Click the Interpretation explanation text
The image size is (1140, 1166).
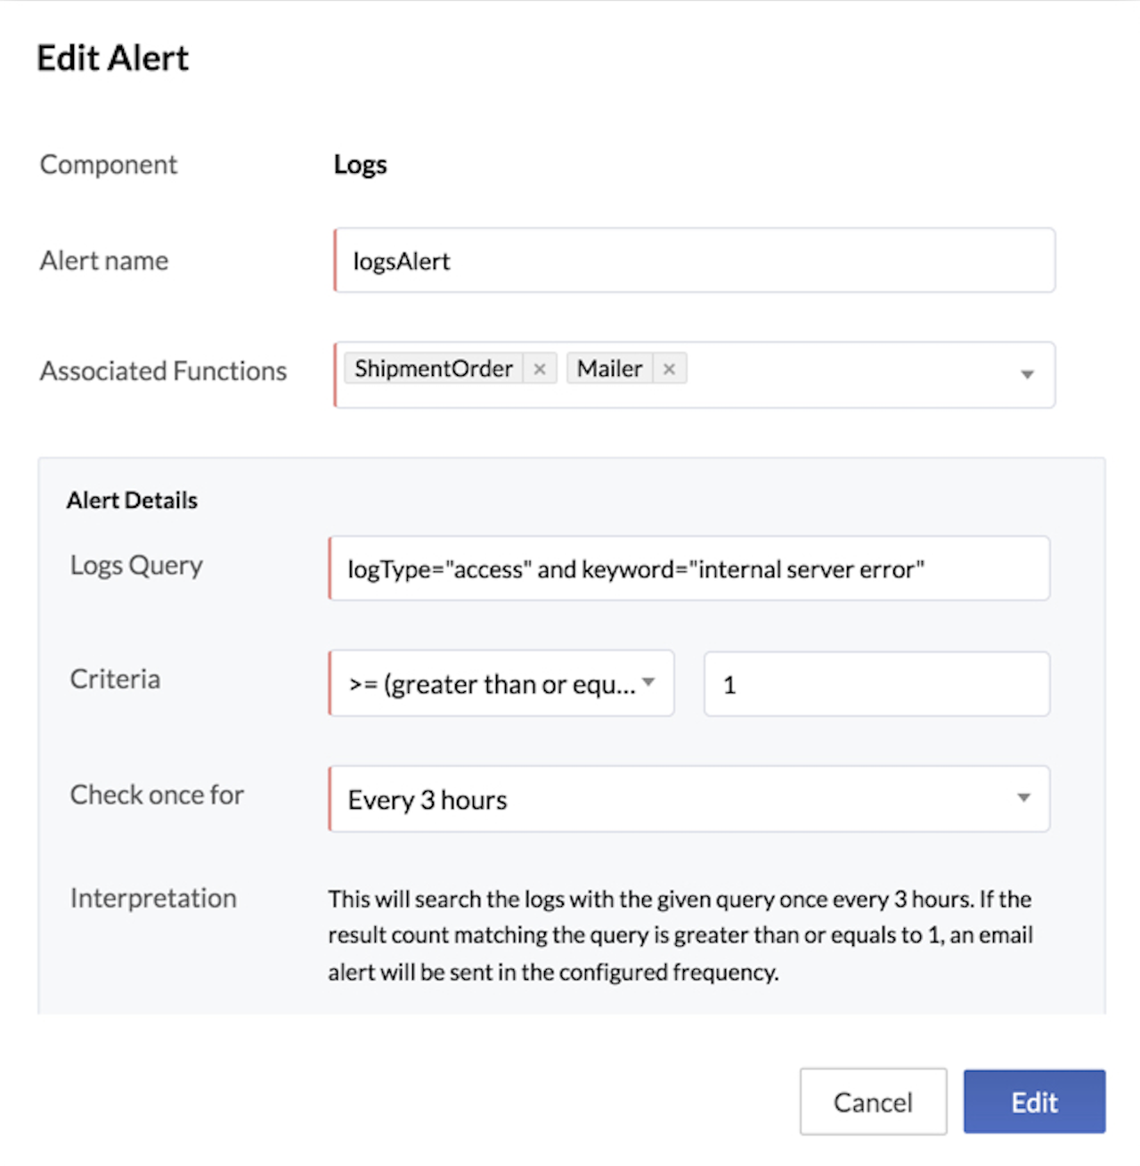coord(680,934)
